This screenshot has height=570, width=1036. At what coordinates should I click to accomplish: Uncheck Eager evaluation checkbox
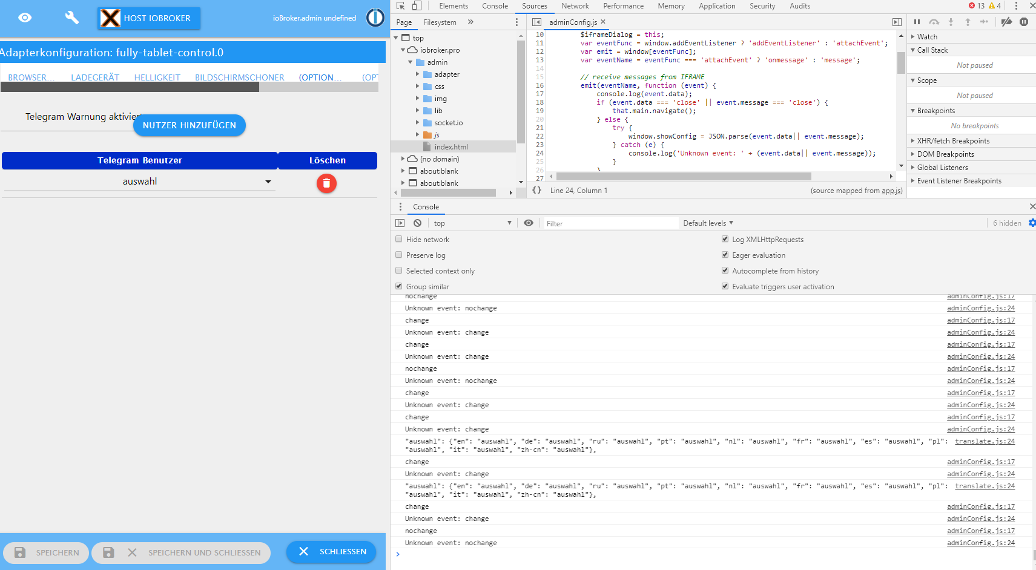click(x=725, y=255)
